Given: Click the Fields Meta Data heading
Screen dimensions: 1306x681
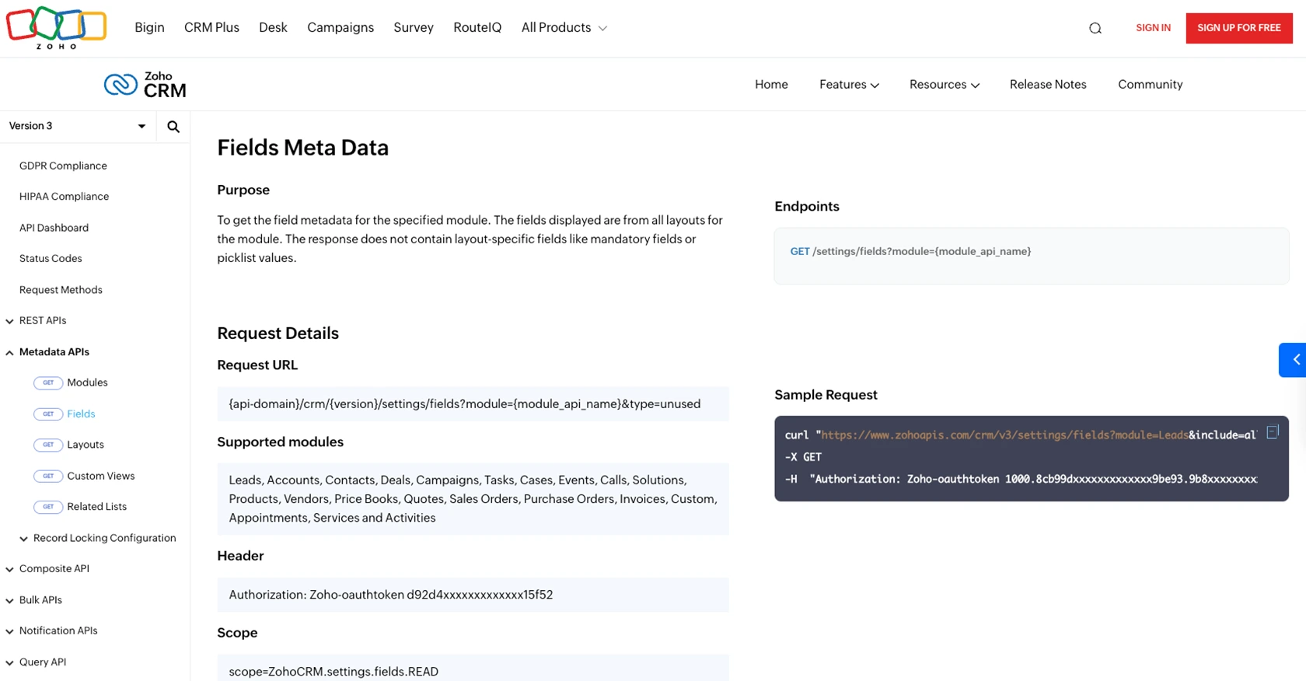Looking at the screenshot, I should click(x=302, y=148).
